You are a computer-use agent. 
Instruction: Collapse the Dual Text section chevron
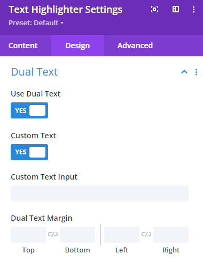click(184, 72)
